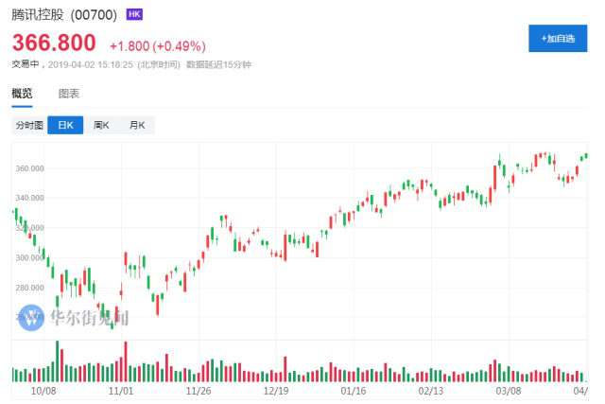Viewport: 605px width, 404px height.
Task: Switch to the 概览 overview tab
Action: click(22, 94)
